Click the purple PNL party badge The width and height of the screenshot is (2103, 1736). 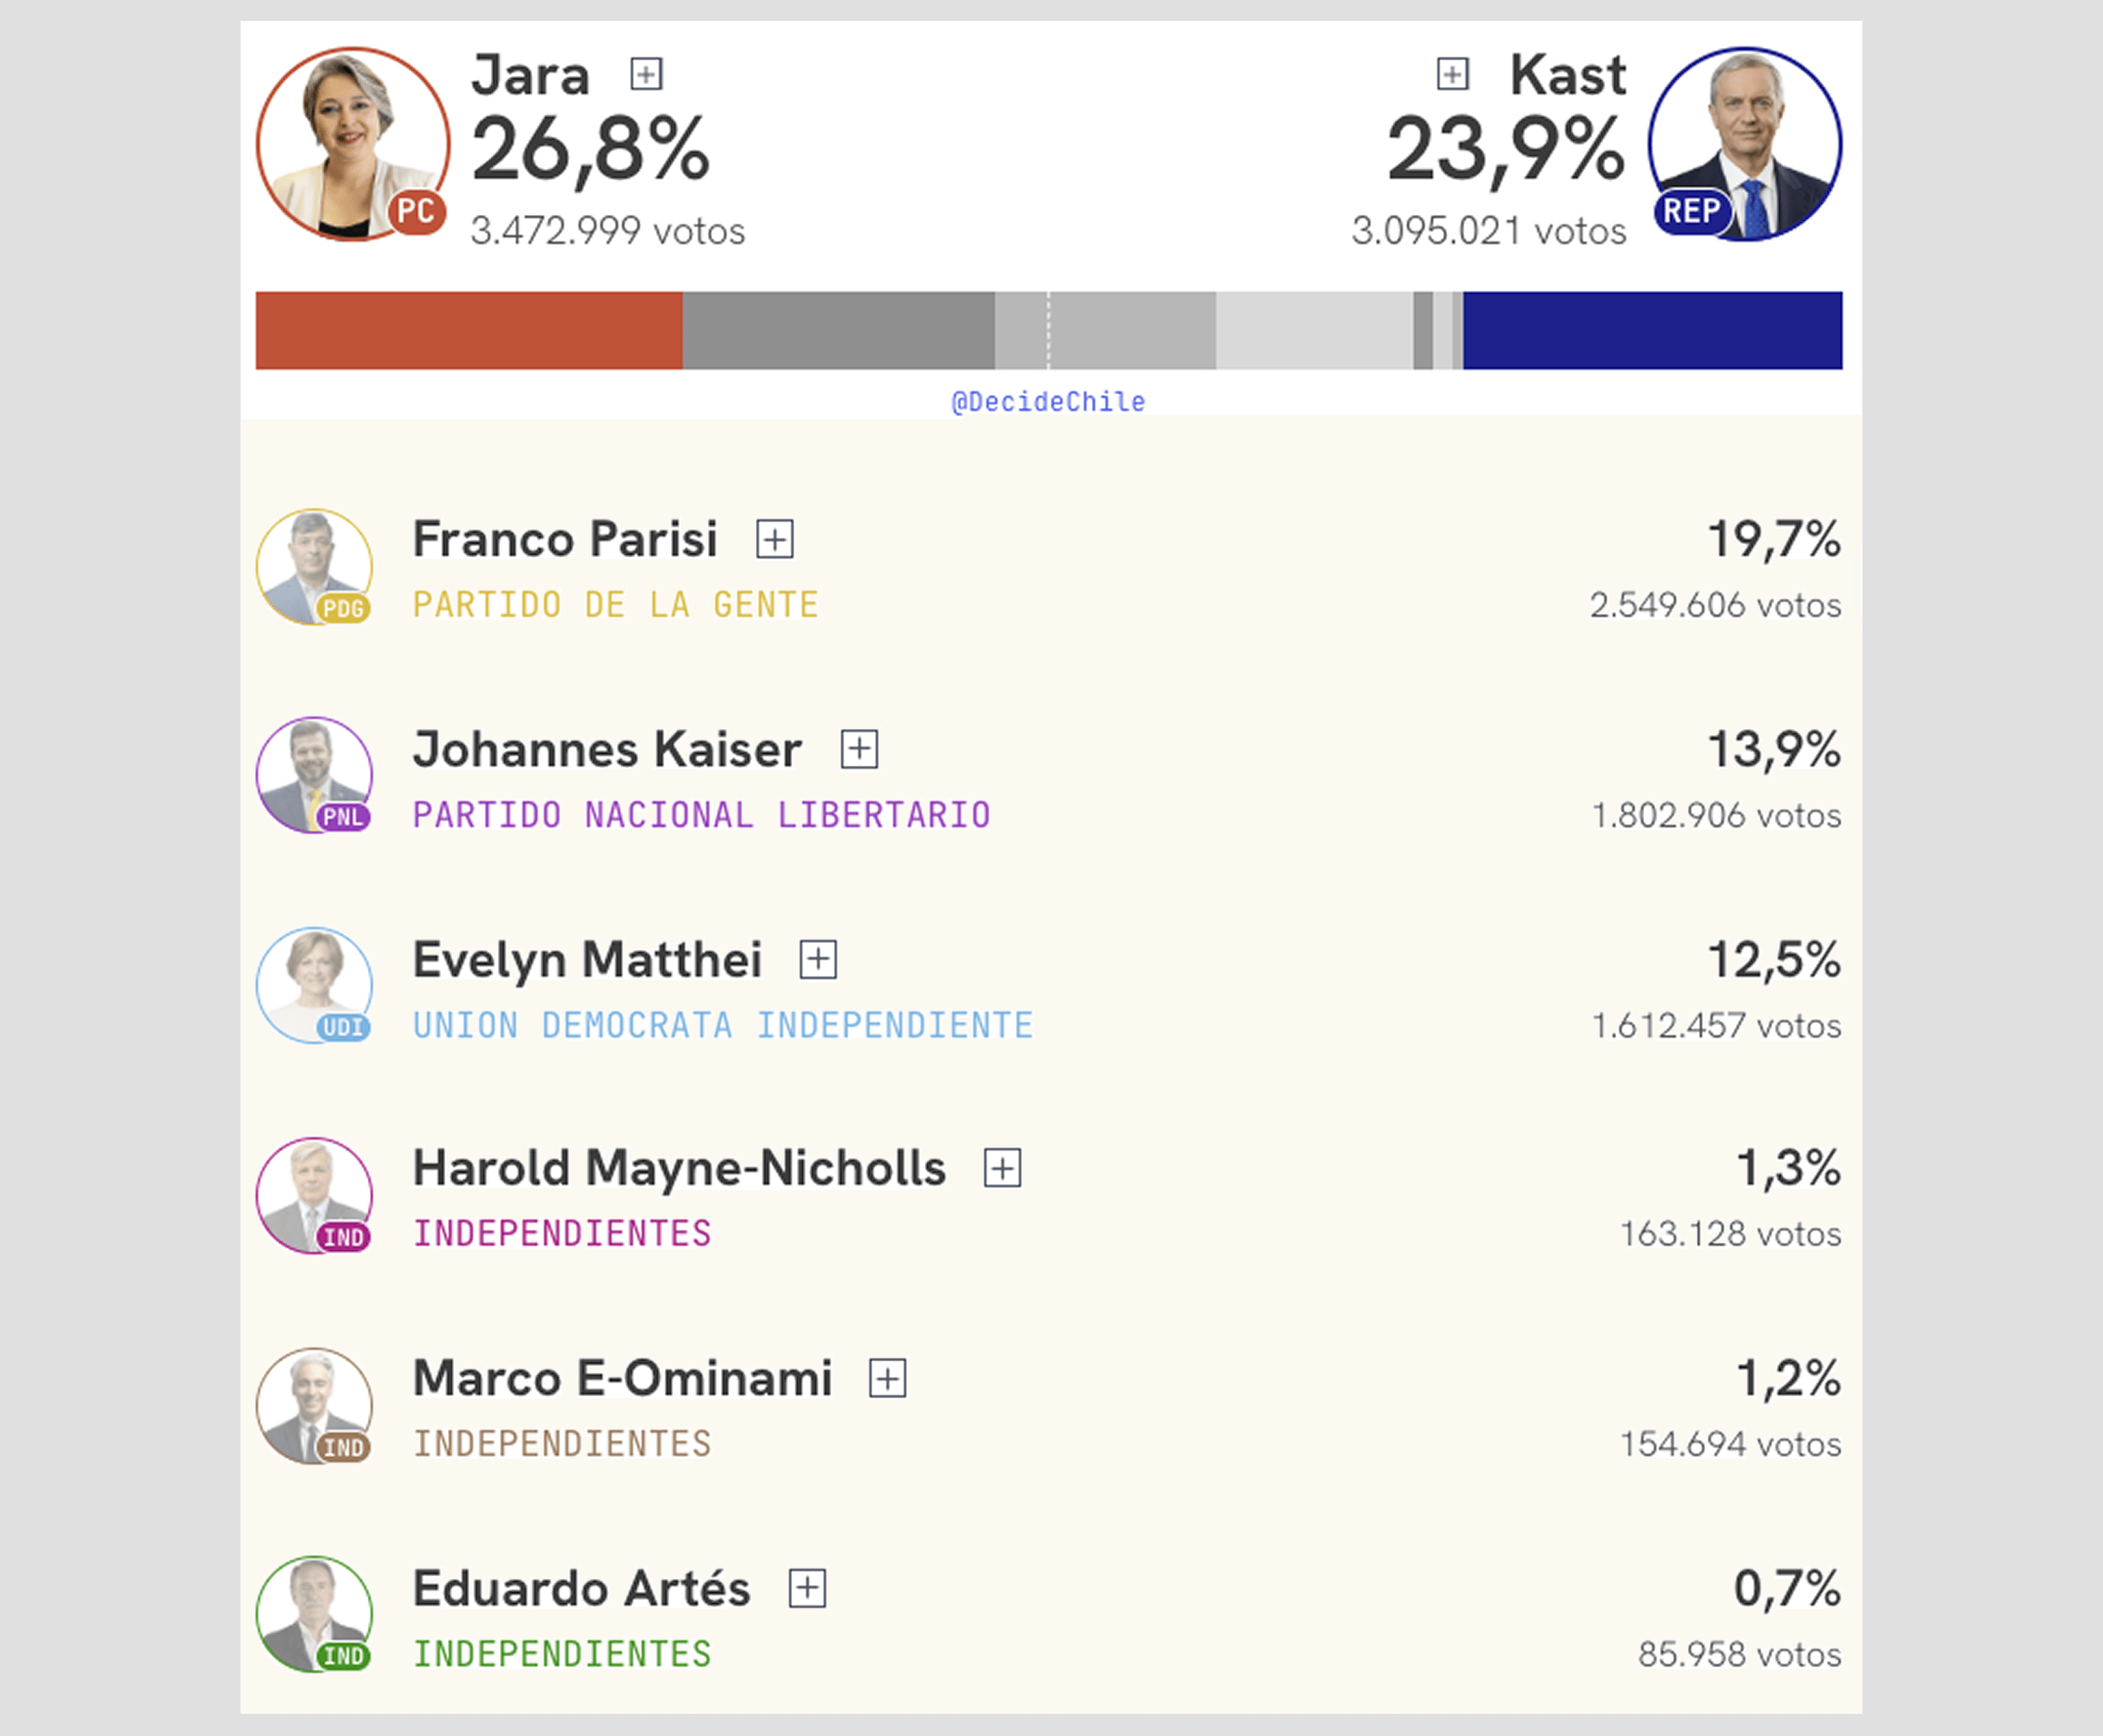[x=343, y=817]
